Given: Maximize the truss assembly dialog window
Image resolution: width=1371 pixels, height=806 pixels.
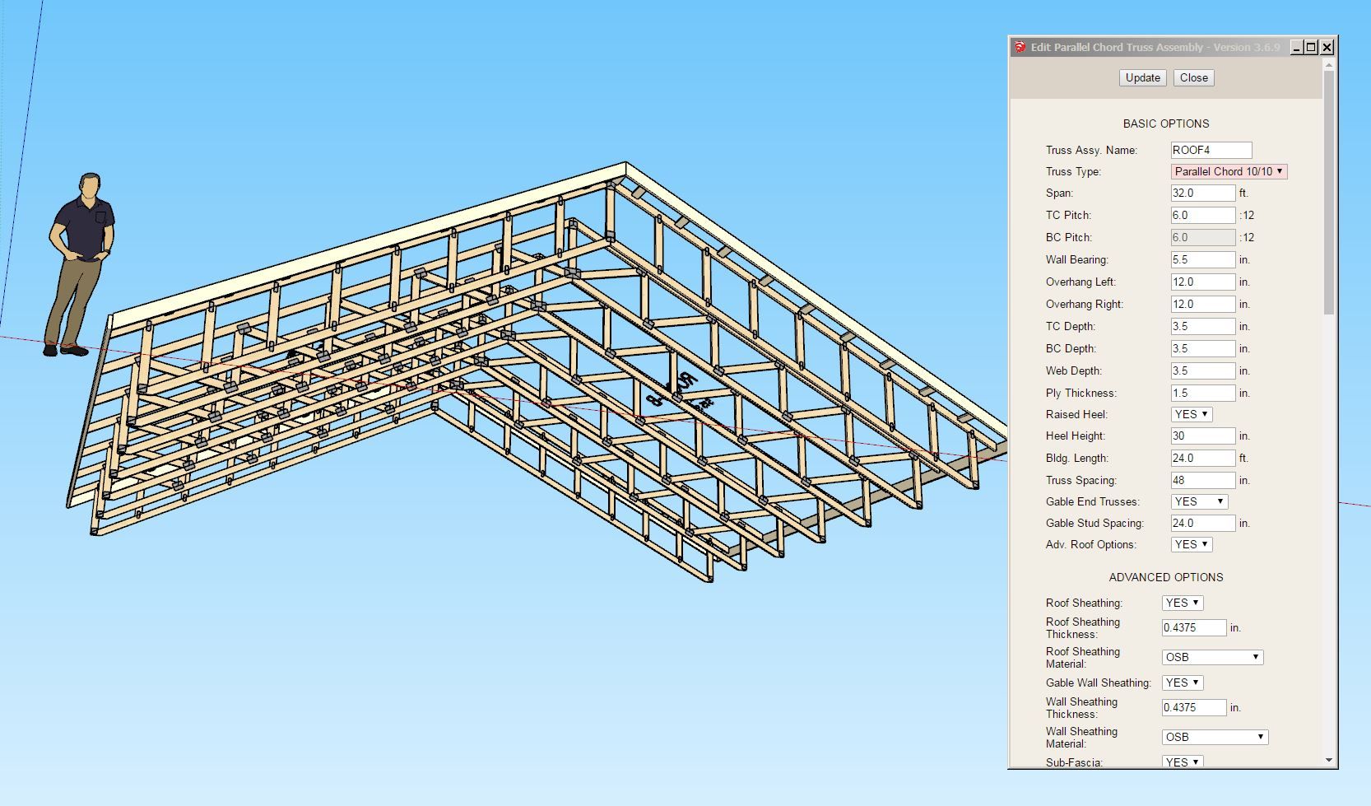Looking at the screenshot, I should coord(1311,48).
